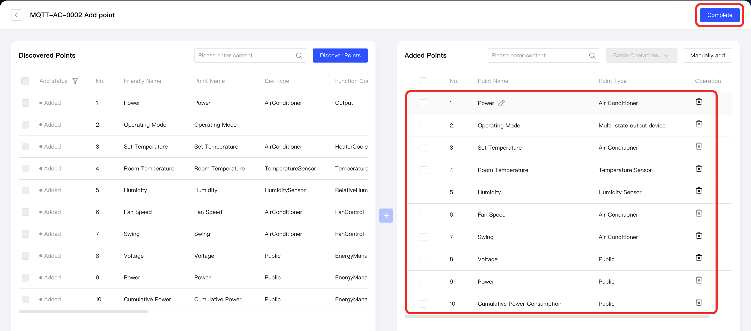Go back using the arrow icon

click(17, 15)
